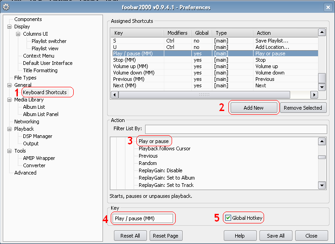Select Previous in the action tree
The width and height of the screenshot is (335, 244).
(148, 156)
